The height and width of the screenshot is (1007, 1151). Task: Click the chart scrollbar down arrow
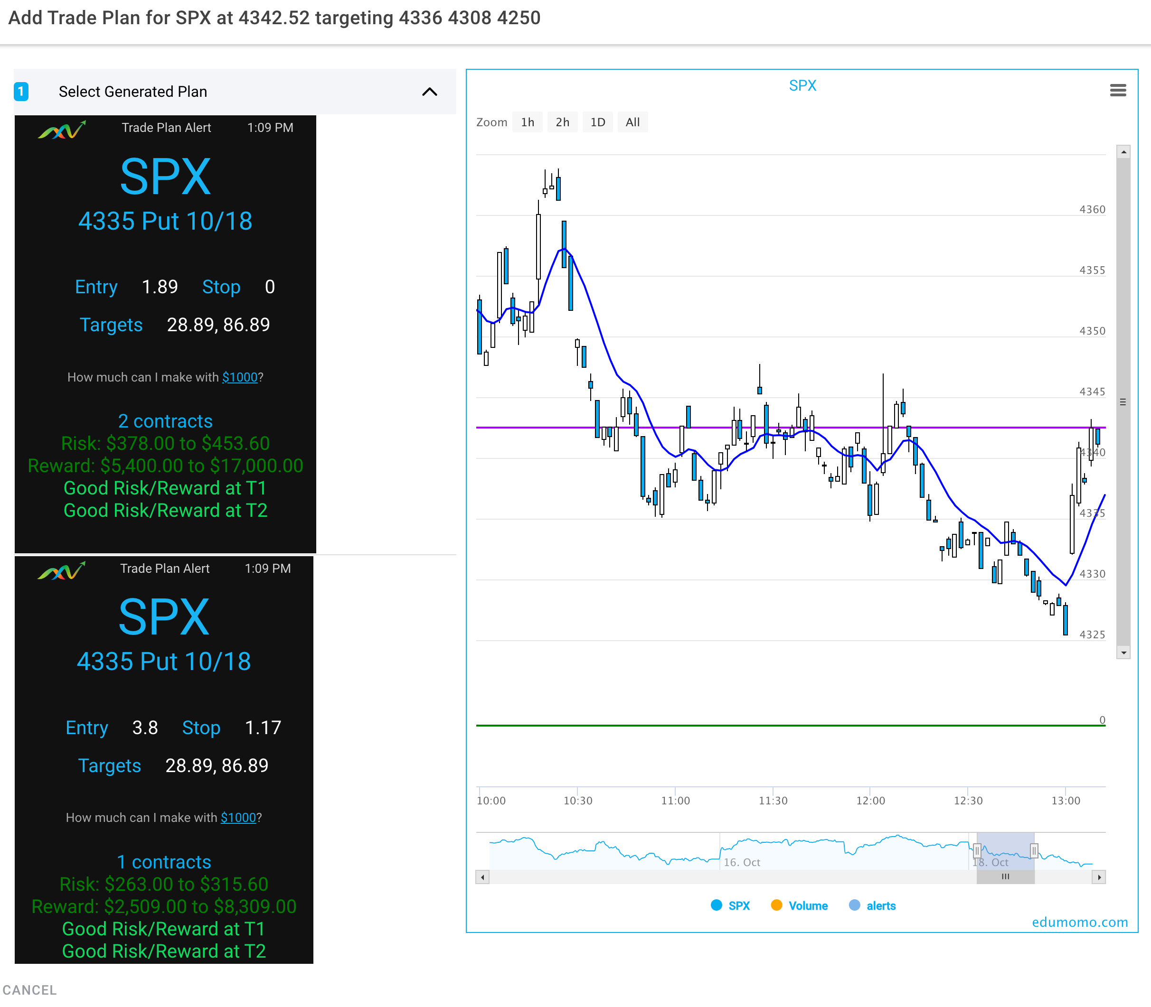[1123, 653]
